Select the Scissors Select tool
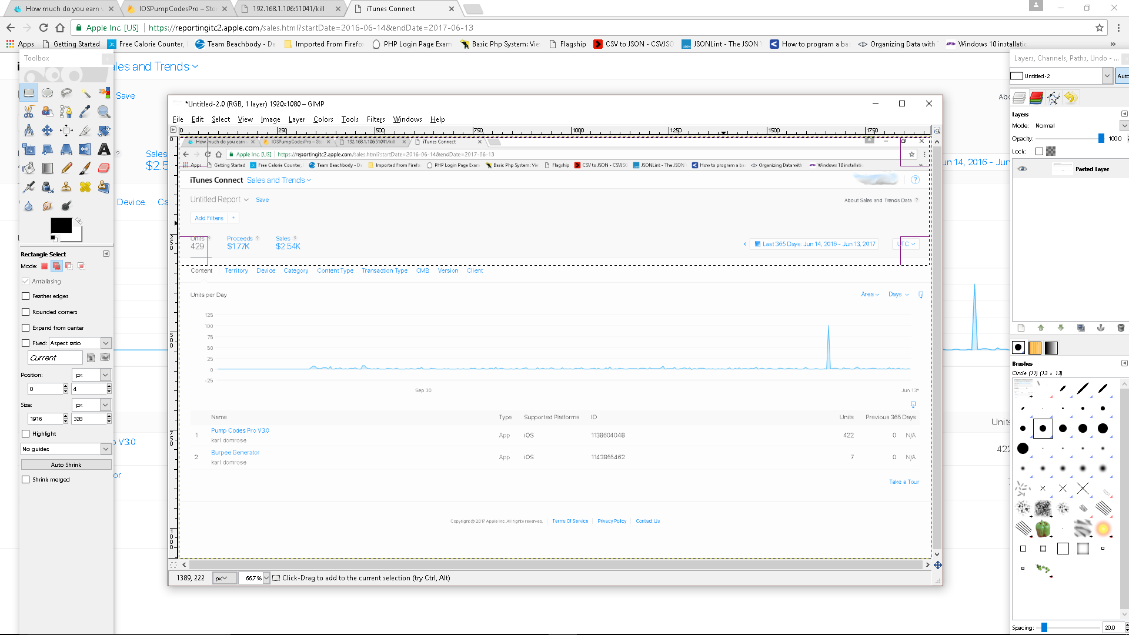The height and width of the screenshot is (635, 1129). (29, 112)
